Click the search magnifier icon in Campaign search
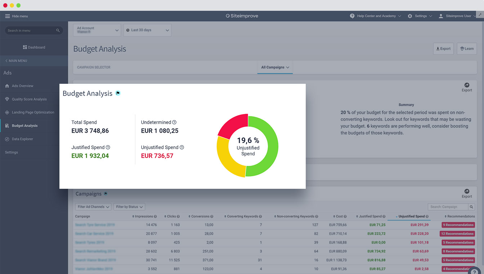 point(471,207)
